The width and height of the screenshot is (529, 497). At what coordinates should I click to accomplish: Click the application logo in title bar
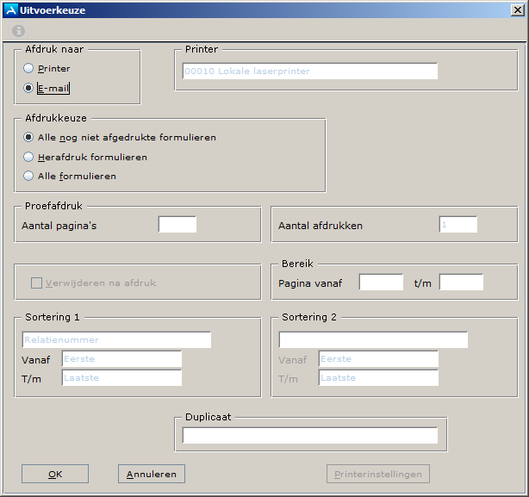coord(9,10)
